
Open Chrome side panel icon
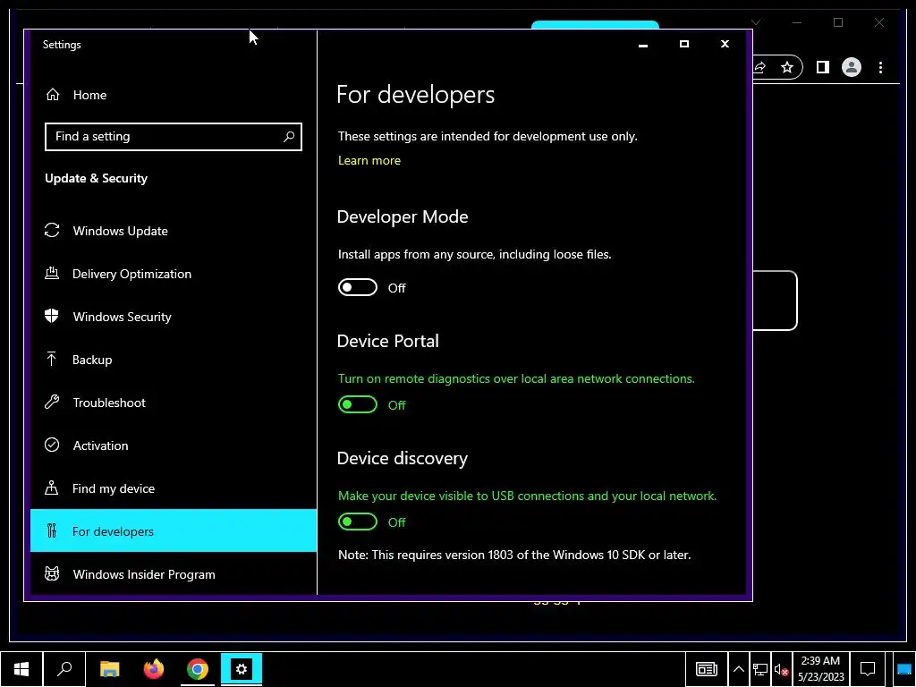point(823,68)
